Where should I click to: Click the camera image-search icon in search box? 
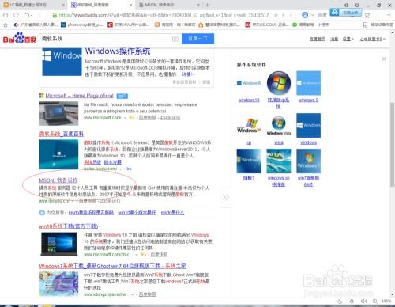(175, 39)
